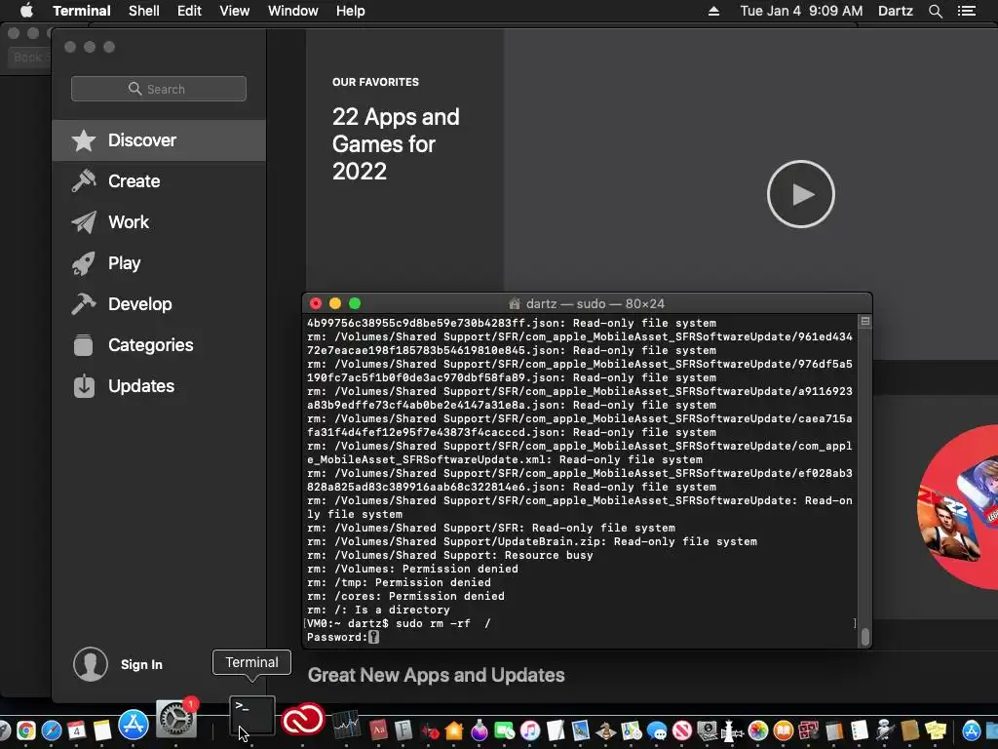Viewport: 998px width, 749px height.
Task: Open Notes from the Dock
Action: click(x=101, y=730)
